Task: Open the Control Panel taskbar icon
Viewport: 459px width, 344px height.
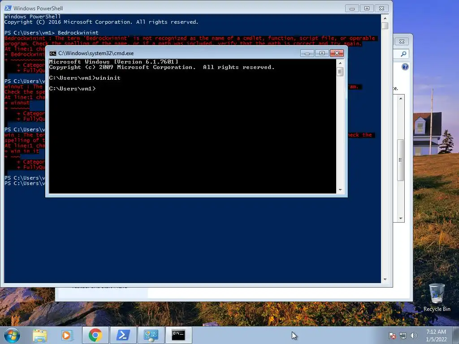Action: (151, 335)
